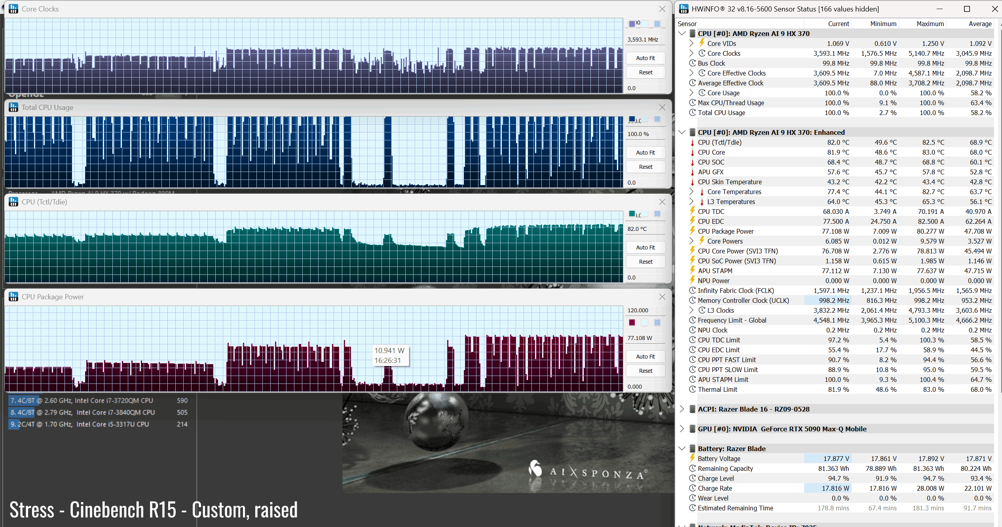This screenshot has width=1002, height=527.
Task: Click Auto Fit in CPU Package Power graph
Action: (645, 357)
